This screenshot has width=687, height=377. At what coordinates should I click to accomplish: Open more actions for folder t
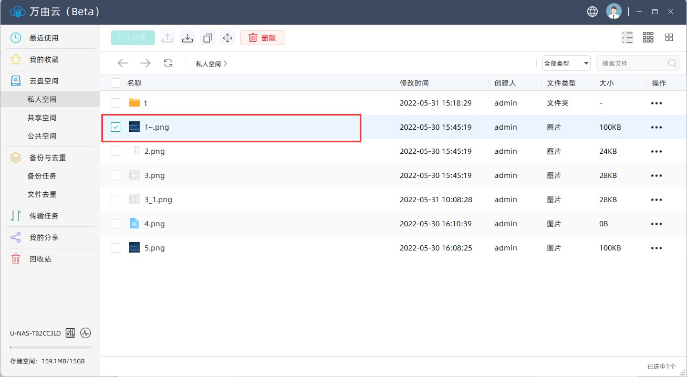(656, 103)
